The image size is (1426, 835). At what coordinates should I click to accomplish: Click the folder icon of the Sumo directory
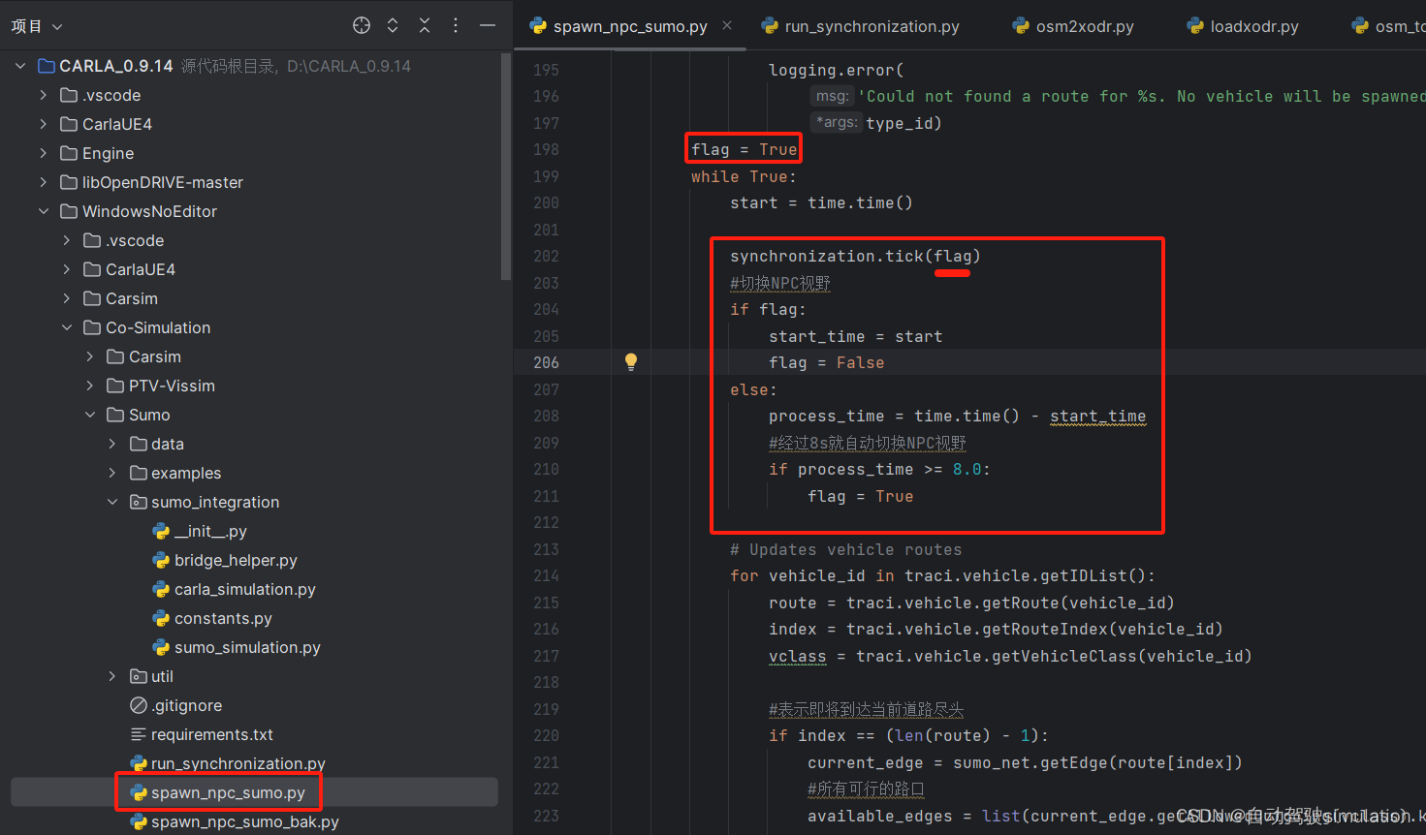click(x=115, y=415)
